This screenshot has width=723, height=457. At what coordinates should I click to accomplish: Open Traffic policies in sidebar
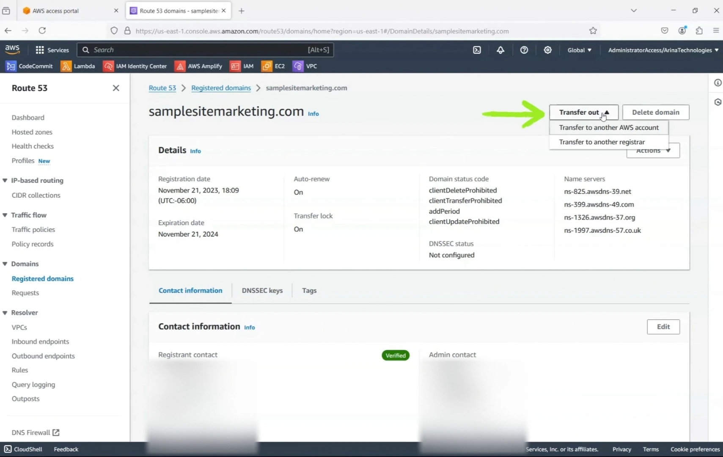pyautogui.click(x=33, y=230)
